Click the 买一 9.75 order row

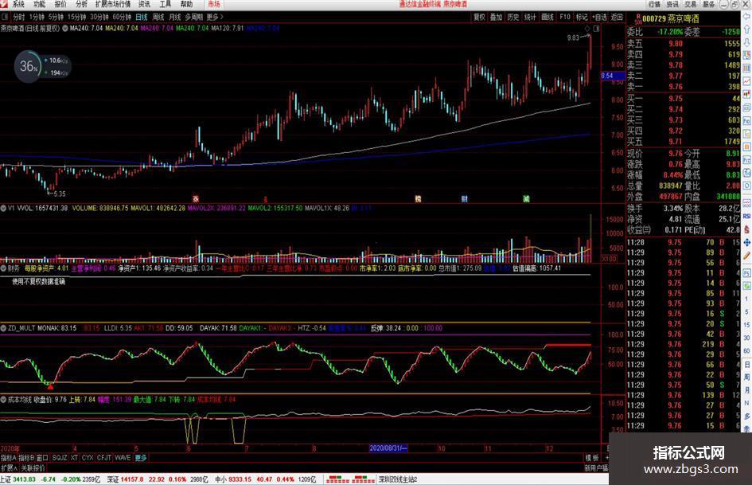(684, 99)
